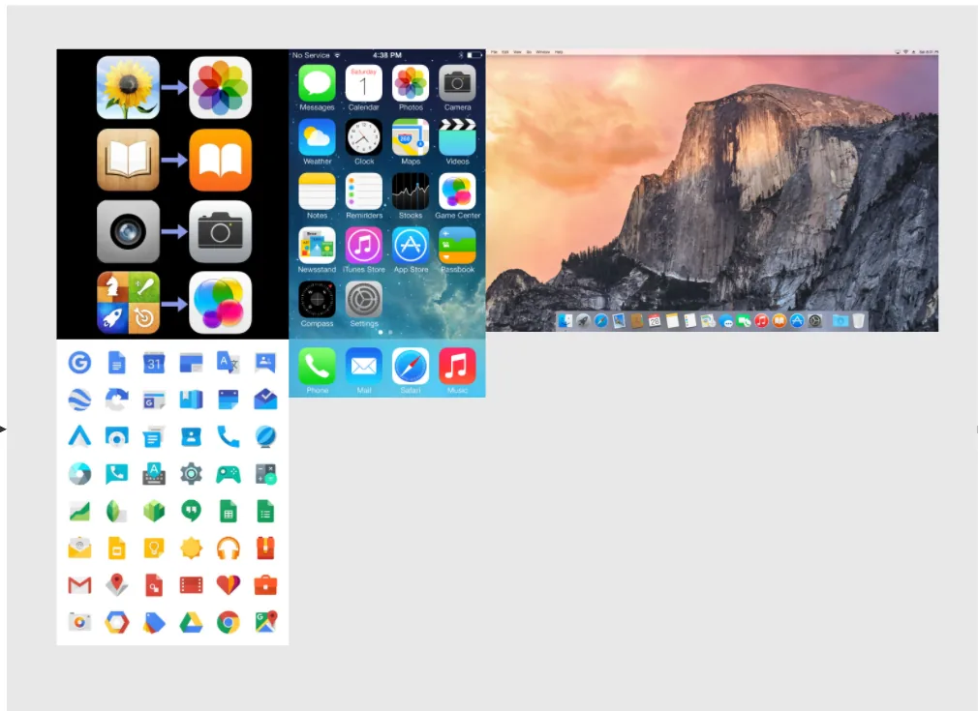Click the Google Docs icon
Image resolution: width=978 pixels, height=711 pixels.
116,362
